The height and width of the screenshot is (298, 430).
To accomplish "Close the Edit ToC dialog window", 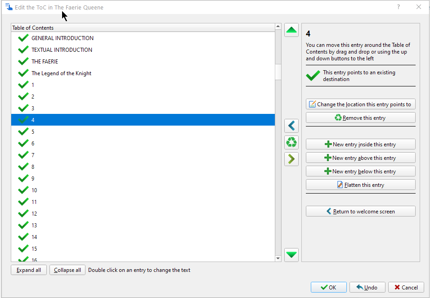I will [x=418, y=7].
